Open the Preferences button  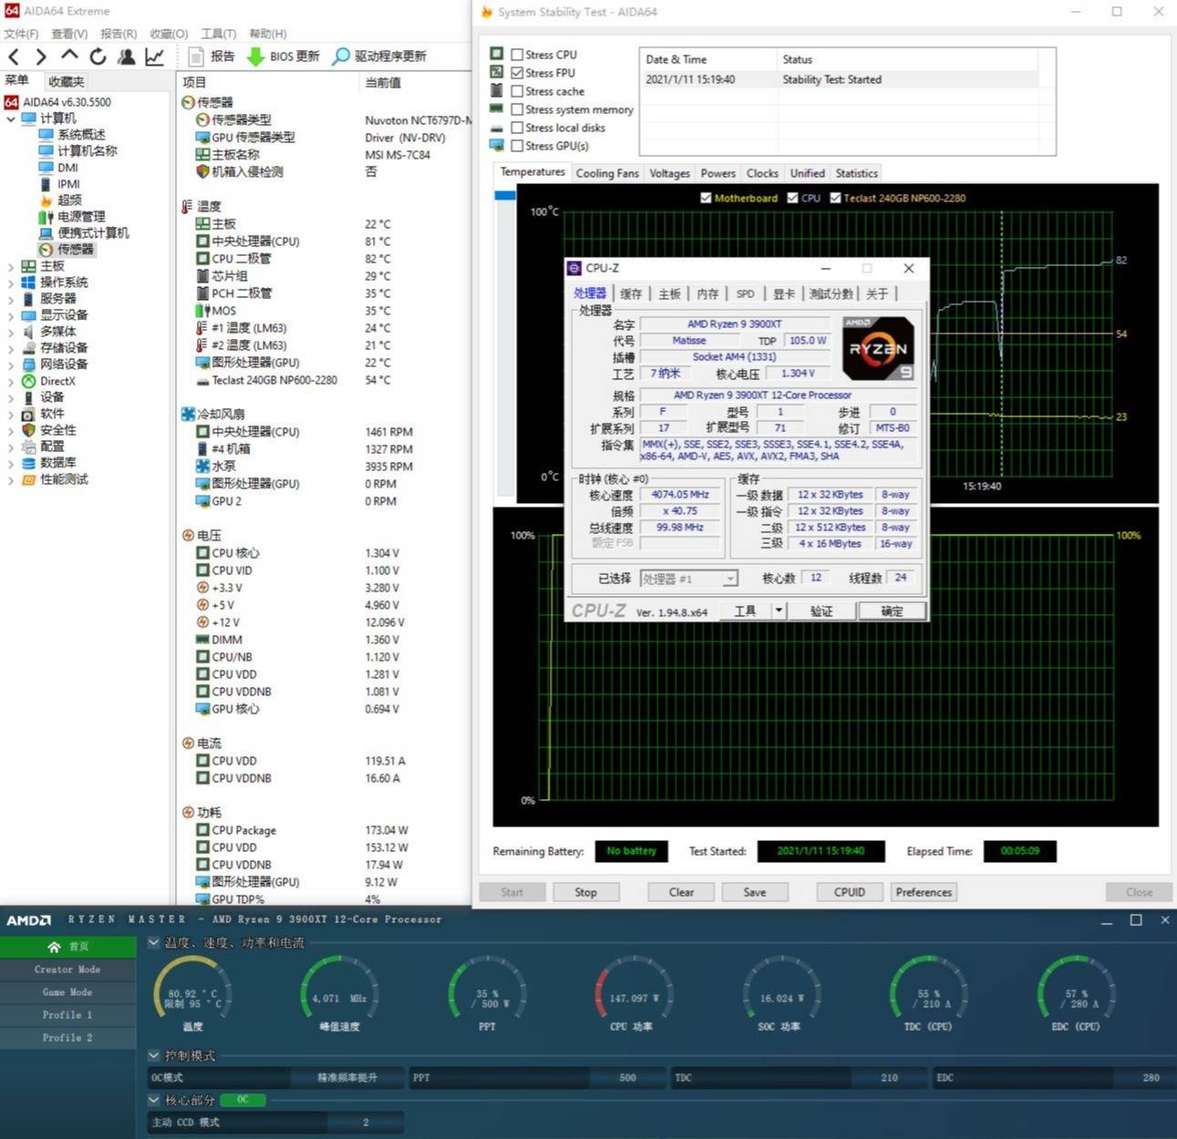(924, 892)
